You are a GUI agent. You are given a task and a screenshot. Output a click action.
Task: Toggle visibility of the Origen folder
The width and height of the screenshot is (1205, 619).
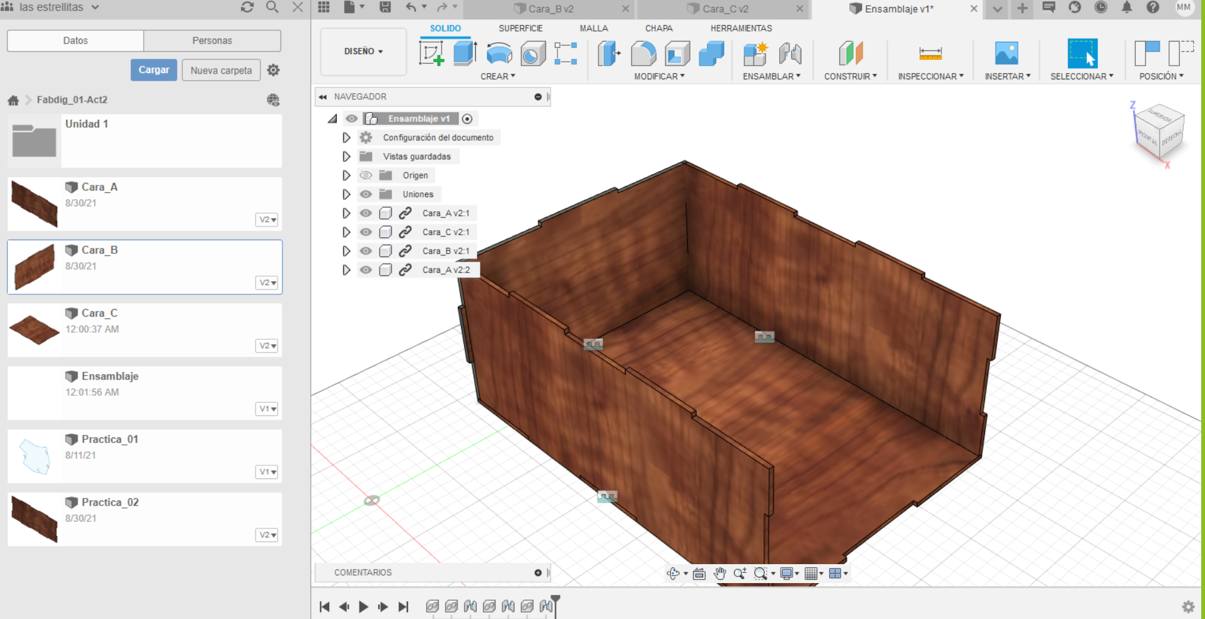coord(366,175)
